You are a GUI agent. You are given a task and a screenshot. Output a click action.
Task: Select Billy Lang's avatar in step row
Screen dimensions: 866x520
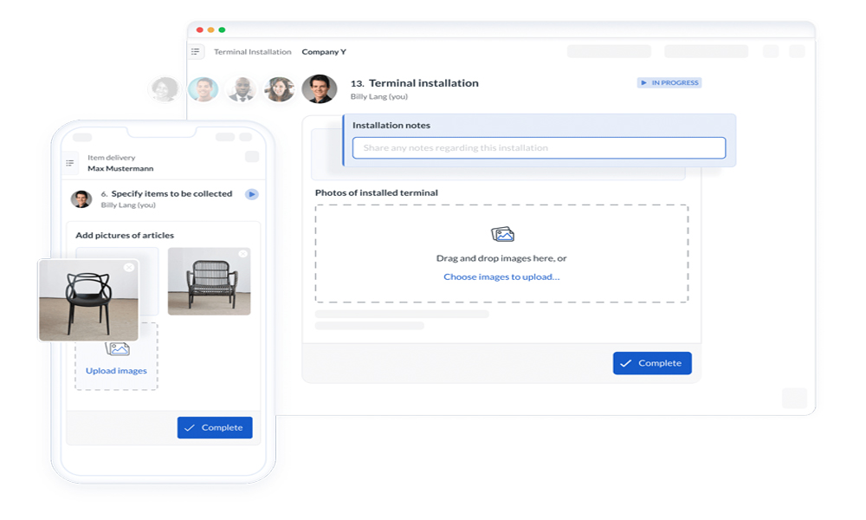click(x=320, y=89)
